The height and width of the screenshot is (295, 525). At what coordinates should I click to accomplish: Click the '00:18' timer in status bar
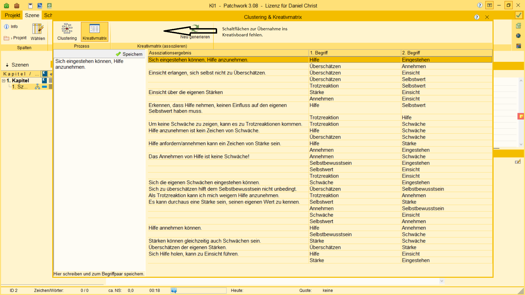tap(154, 290)
